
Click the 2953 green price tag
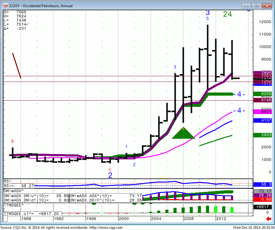tap(262, 135)
